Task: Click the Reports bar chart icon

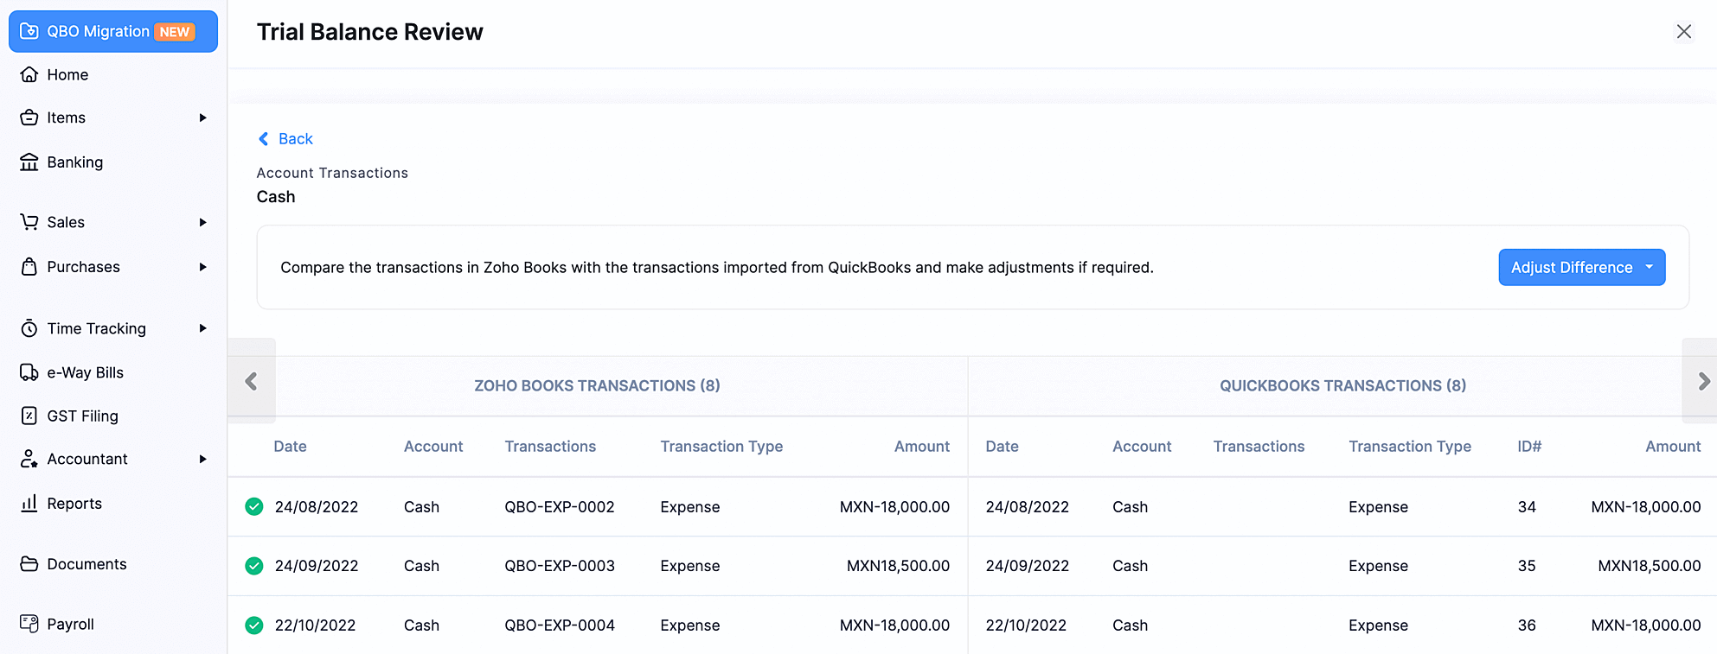Action: (x=29, y=503)
